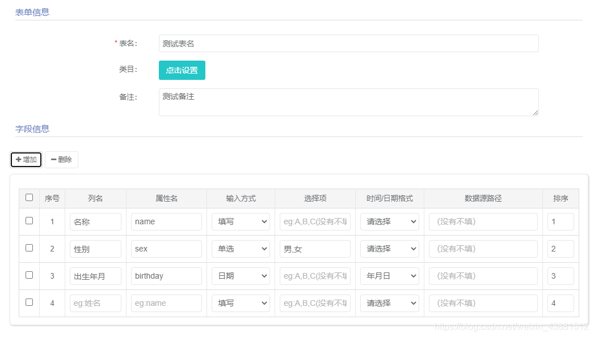
Task: Click the 选择项 field containing 男,女
Action: [315, 249]
